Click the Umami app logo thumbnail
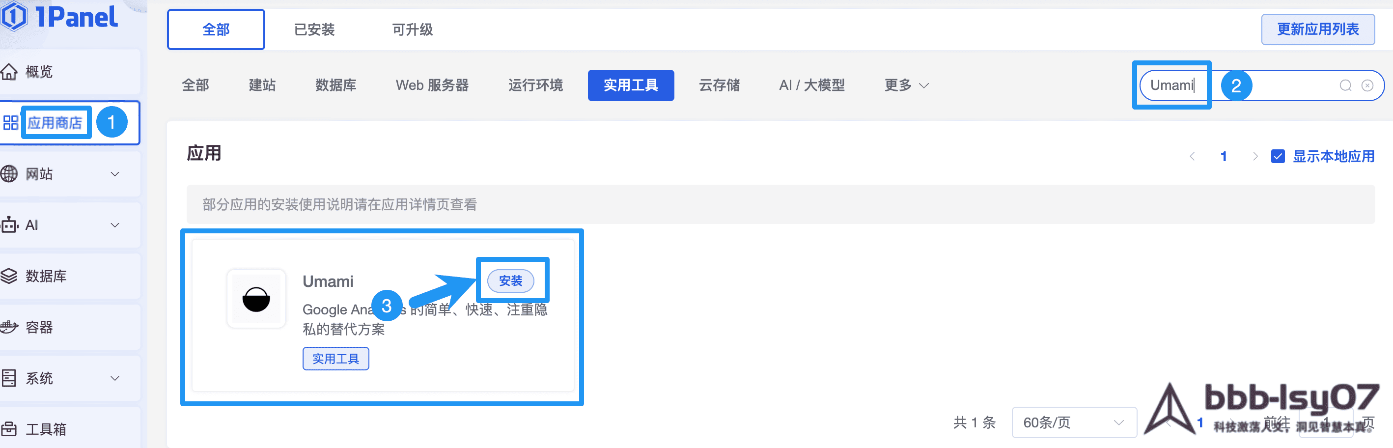 (x=256, y=299)
